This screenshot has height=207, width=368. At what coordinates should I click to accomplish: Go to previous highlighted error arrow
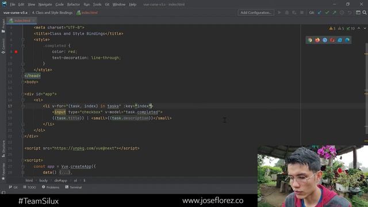pos(359,28)
